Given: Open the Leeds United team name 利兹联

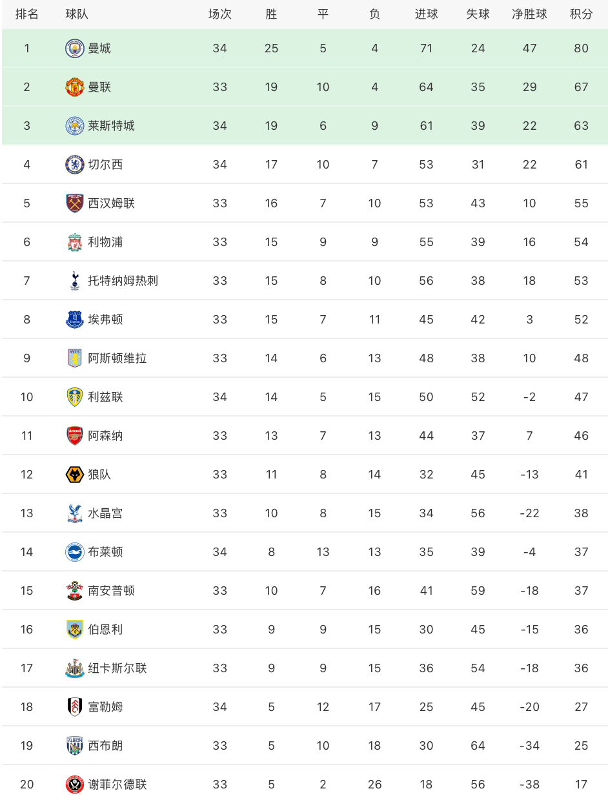Looking at the screenshot, I should (x=105, y=397).
